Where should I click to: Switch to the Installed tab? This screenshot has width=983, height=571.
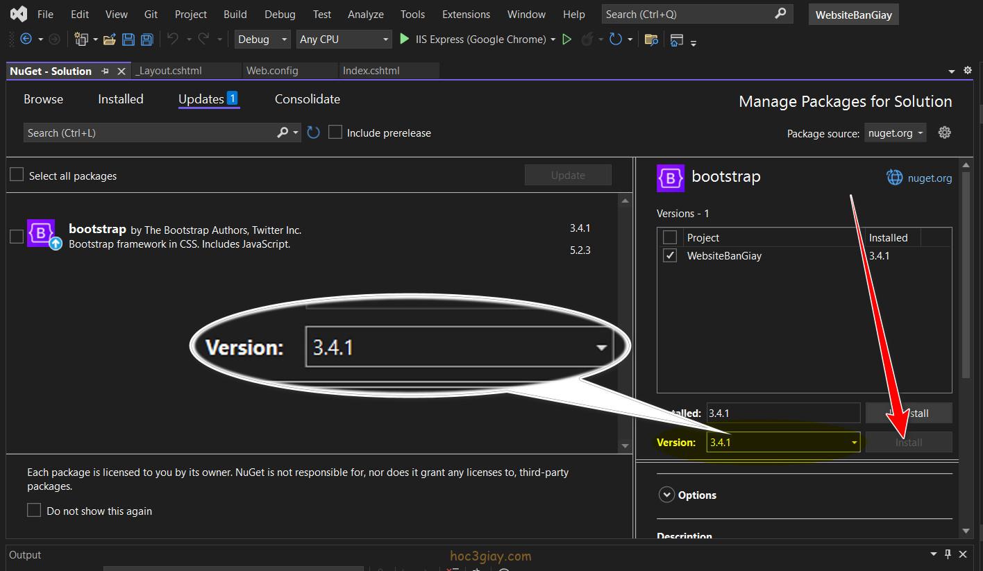click(x=120, y=99)
